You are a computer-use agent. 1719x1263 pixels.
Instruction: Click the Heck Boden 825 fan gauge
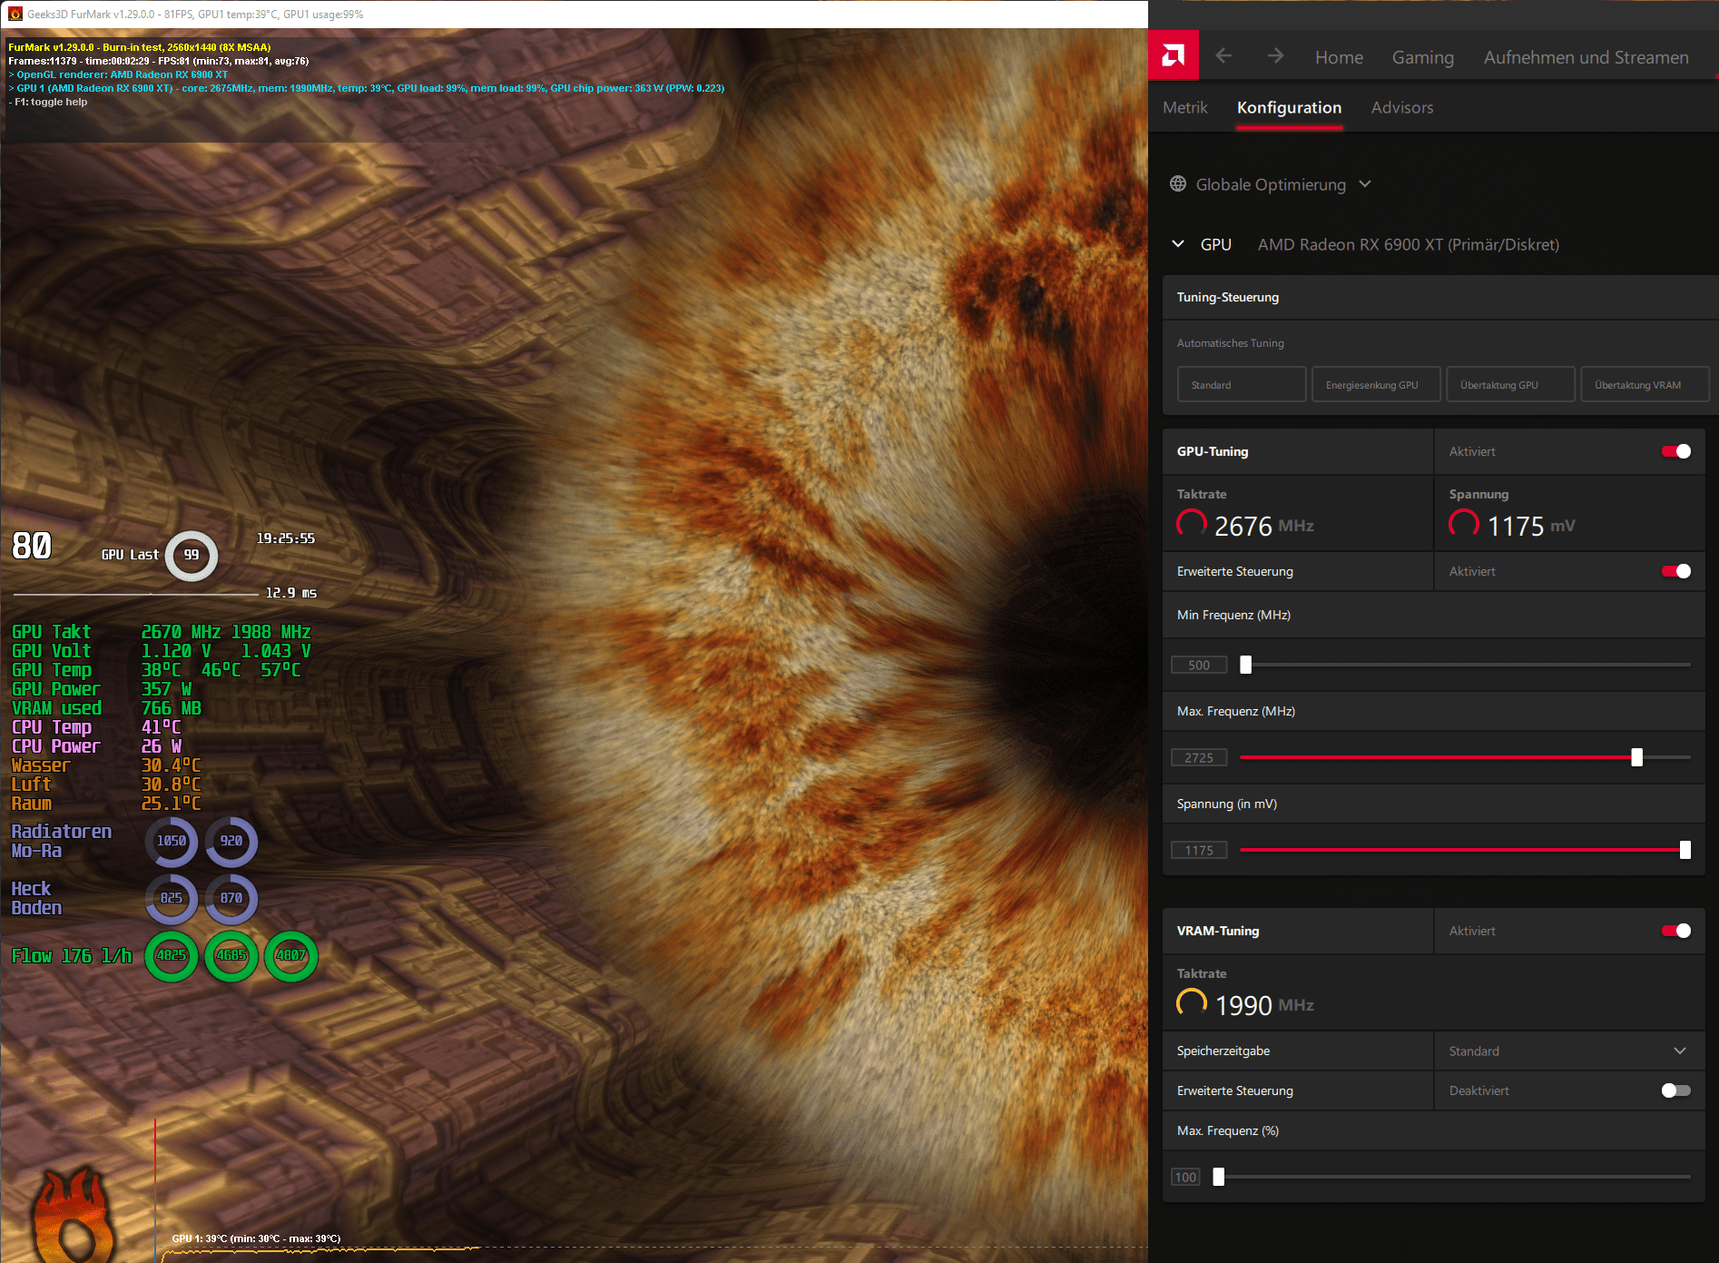(172, 899)
